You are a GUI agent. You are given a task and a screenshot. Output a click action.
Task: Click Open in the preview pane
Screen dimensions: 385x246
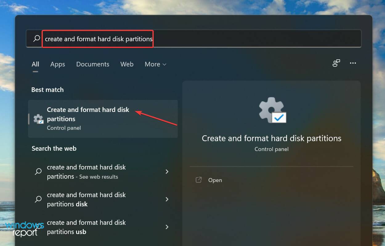pos(215,180)
